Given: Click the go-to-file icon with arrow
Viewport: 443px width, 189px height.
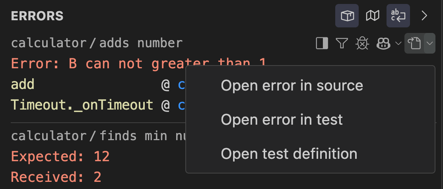Looking at the screenshot, I should click(x=414, y=43).
